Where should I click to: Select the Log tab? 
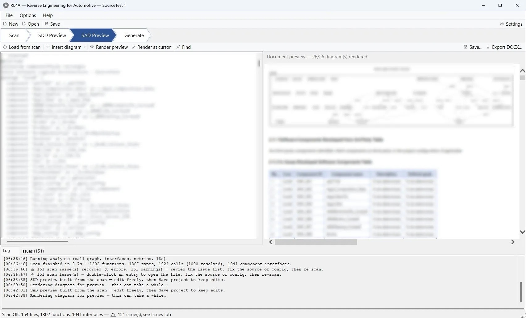[6, 250]
